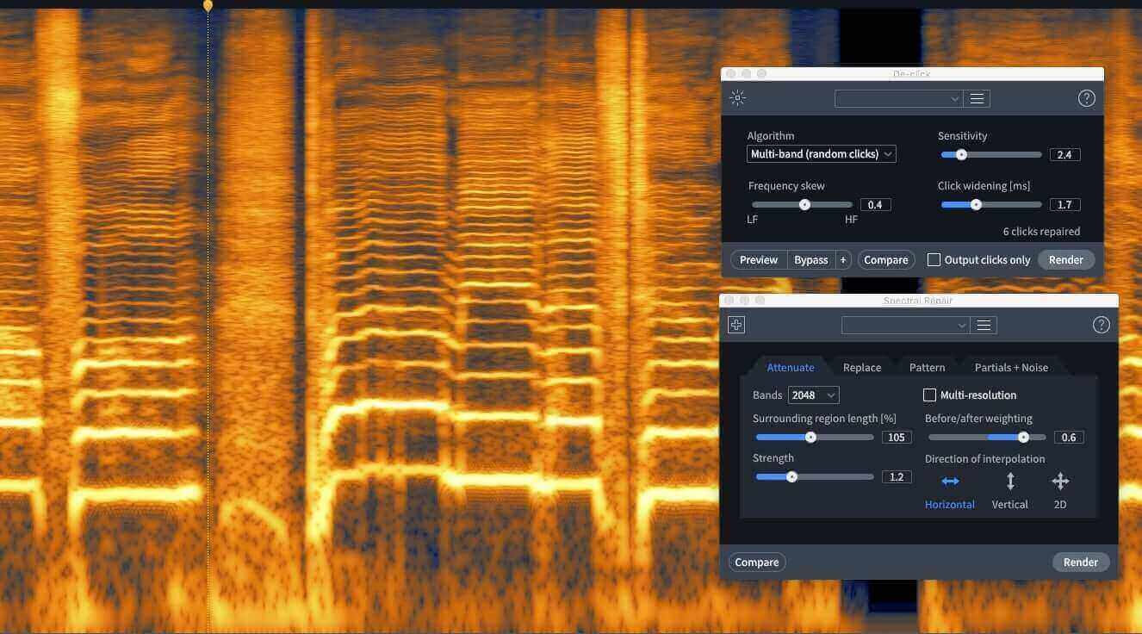Click Render in Spectral Repair
Viewport: 1142px width, 634px height.
point(1081,563)
